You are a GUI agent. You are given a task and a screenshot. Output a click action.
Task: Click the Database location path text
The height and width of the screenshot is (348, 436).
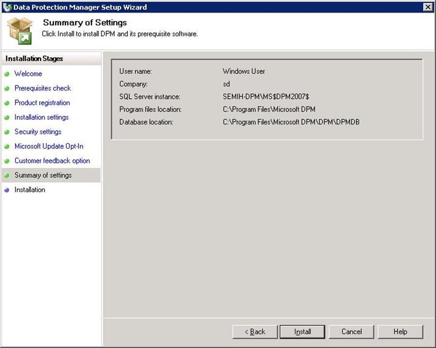[291, 122]
